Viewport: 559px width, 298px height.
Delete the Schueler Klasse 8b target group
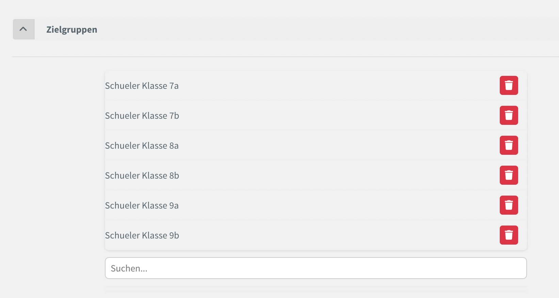(509, 175)
